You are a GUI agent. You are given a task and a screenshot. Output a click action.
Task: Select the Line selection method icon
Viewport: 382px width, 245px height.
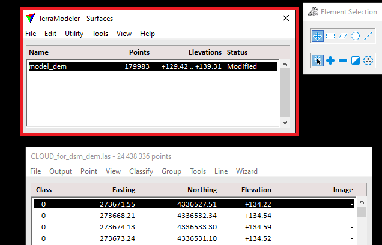click(x=368, y=36)
